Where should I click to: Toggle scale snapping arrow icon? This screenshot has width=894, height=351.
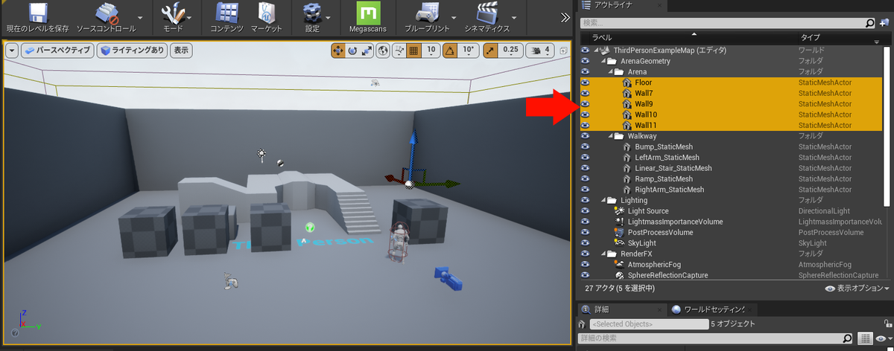point(490,51)
